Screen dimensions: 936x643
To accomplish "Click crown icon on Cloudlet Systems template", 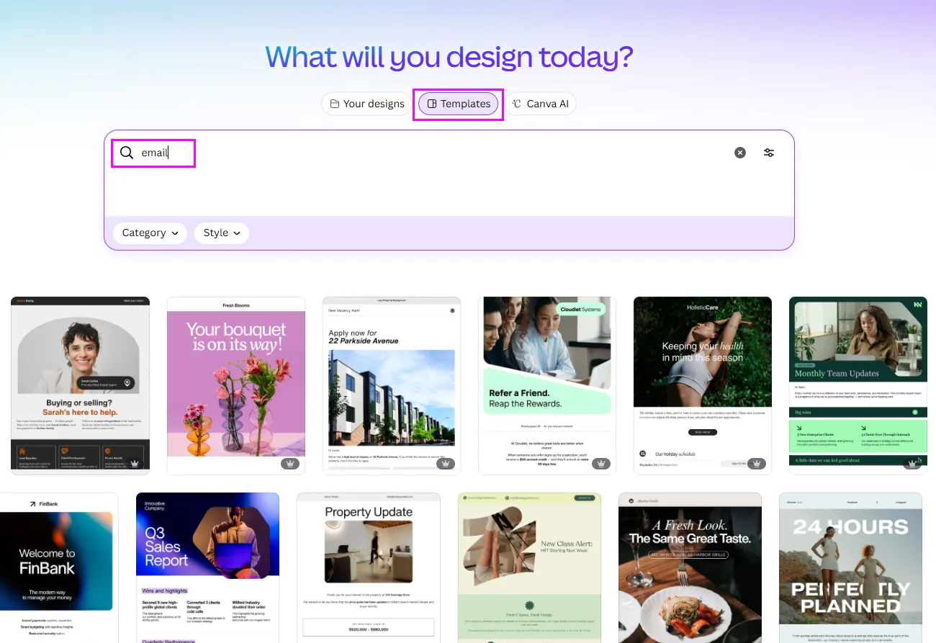I will (x=601, y=464).
